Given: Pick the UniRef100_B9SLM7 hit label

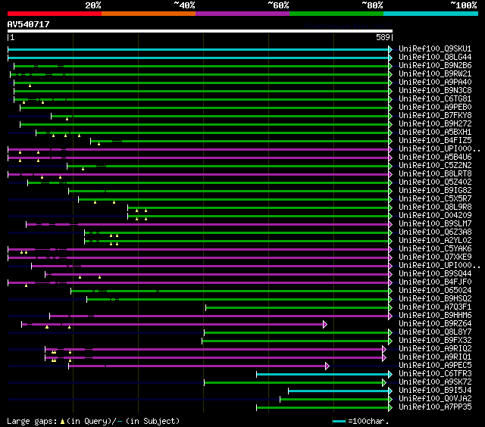Looking at the screenshot, I should coord(435,224).
